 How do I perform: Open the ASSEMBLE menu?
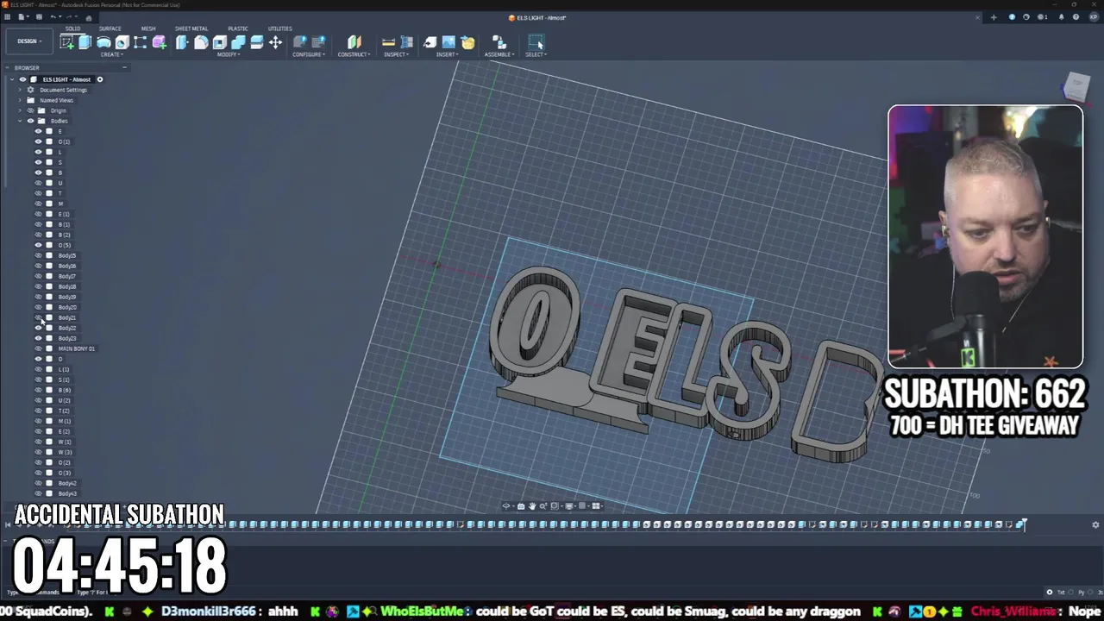click(x=499, y=54)
